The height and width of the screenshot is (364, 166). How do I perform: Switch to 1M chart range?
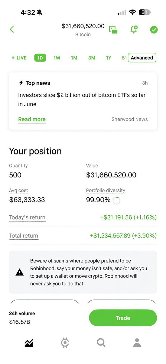(x=74, y=58)
